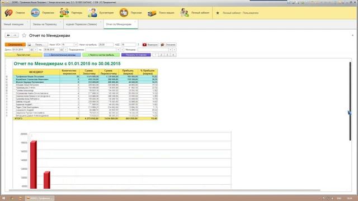Click the Налог на прибыль input field

coord(106,45)
